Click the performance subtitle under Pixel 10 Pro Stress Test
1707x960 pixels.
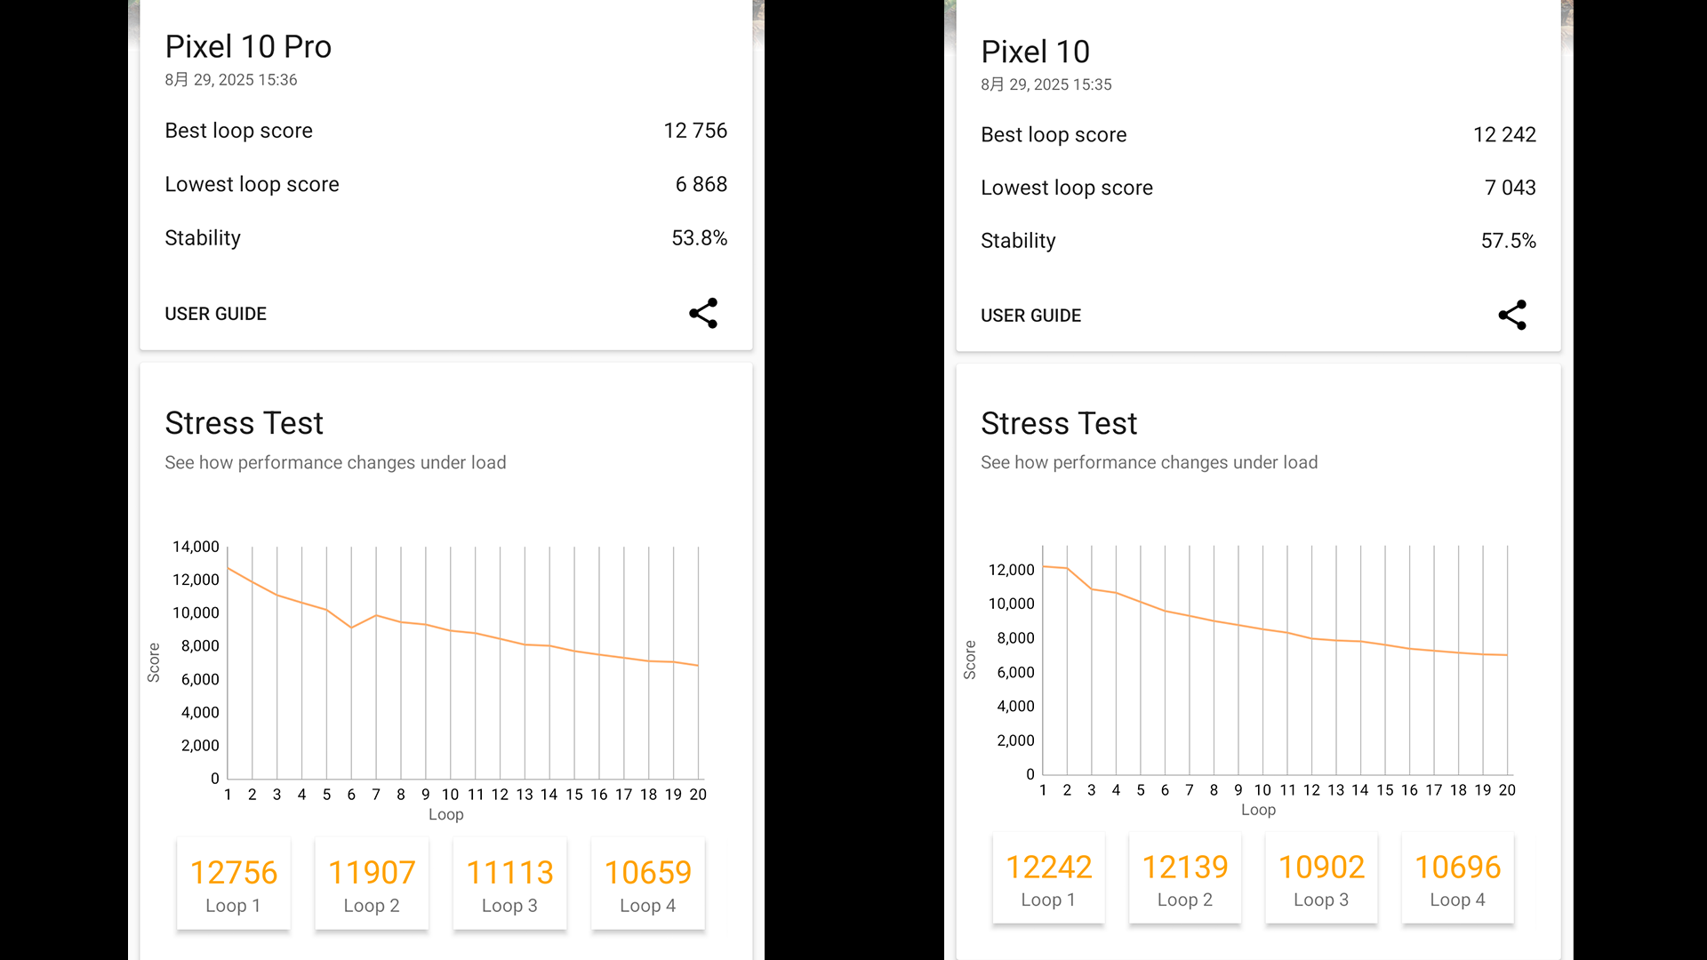point(335,462)
